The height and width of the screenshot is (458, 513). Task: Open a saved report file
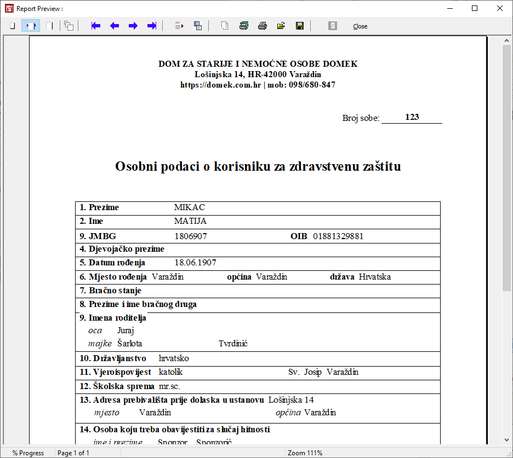tap(281, 26)
